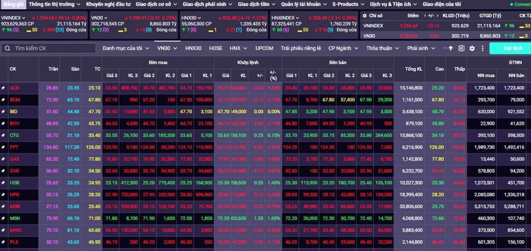Expand the Danh mục của tôi dropdown
This screenshot has width=531, height=251.
point(126,48)
